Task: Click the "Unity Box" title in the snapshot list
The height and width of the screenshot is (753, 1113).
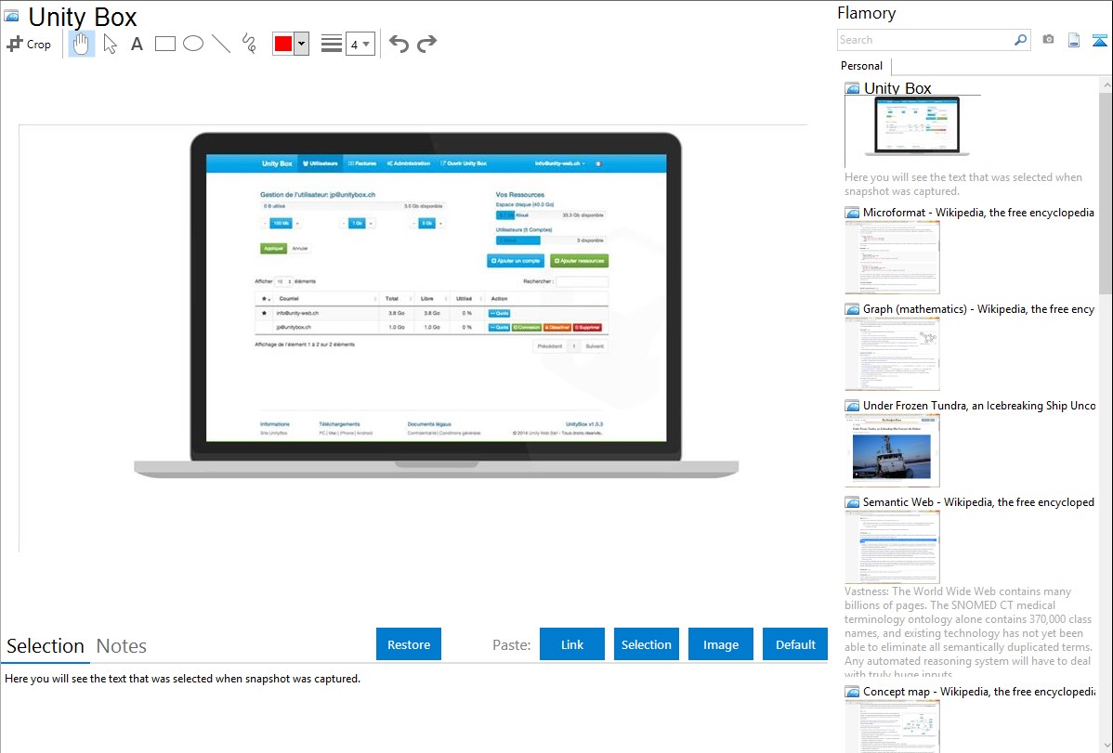Action: click(x=897, y=89)
